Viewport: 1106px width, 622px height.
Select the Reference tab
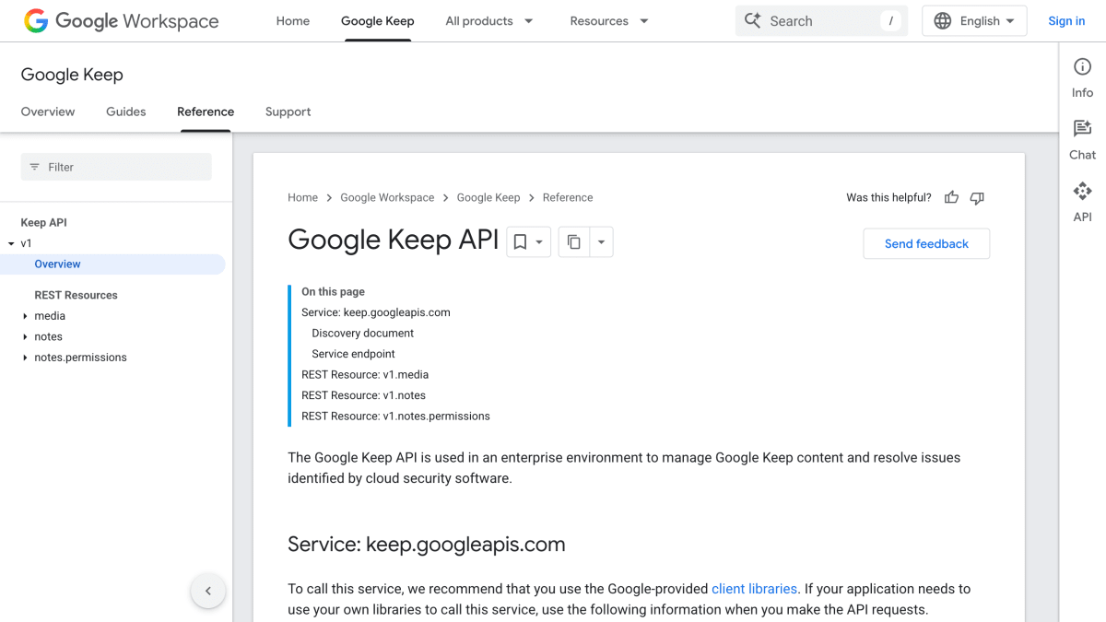click(206, 111)
